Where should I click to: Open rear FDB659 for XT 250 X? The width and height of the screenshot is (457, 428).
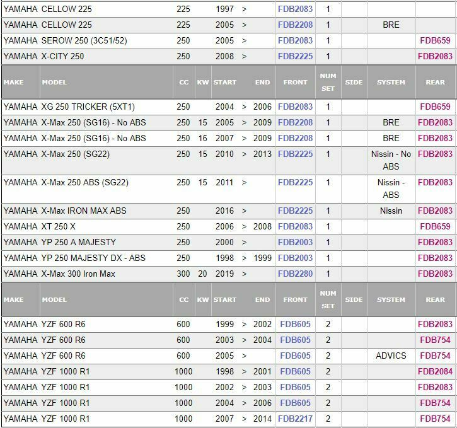435,226
